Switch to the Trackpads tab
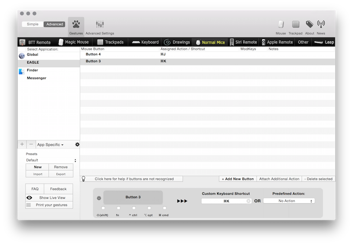The height and width of the screenshot is (245, 353). (x=110, y=42)
